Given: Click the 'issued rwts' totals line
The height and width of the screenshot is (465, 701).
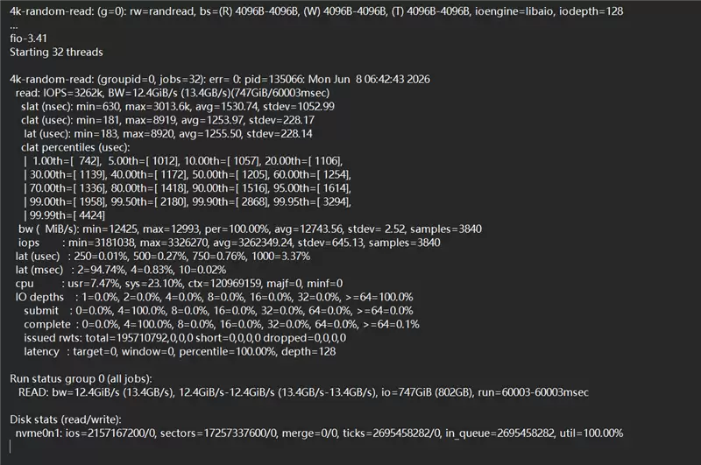Looking at the screenshot, I should click(x=185, y=338).
